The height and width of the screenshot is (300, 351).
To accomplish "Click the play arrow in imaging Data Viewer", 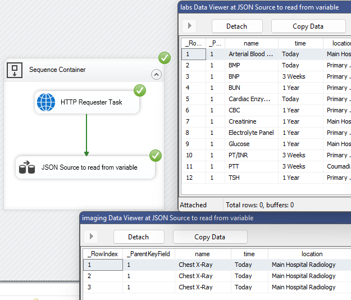I will pyautogui.click(x=91, y=237).
